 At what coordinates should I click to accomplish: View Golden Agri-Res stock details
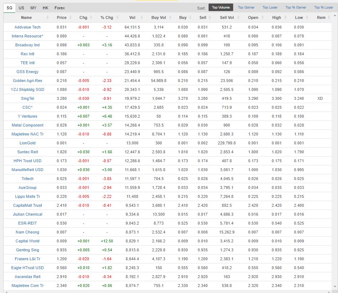point(27,81)
